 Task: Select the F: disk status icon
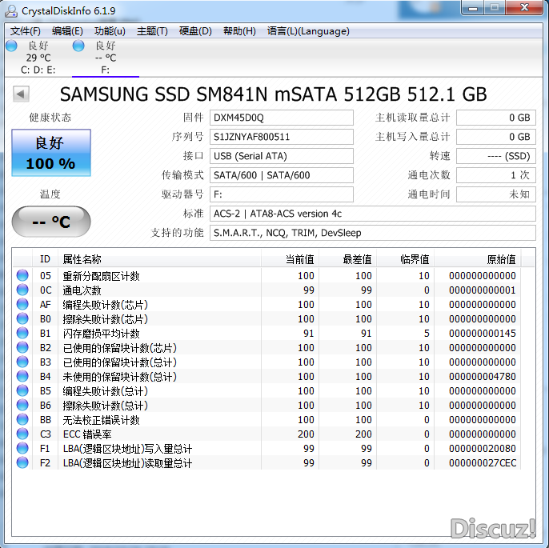78,46
